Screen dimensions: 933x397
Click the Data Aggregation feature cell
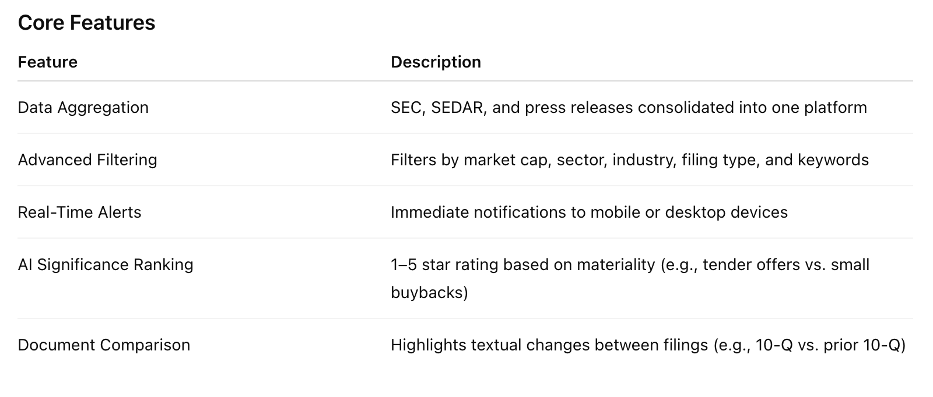point(83,108)
